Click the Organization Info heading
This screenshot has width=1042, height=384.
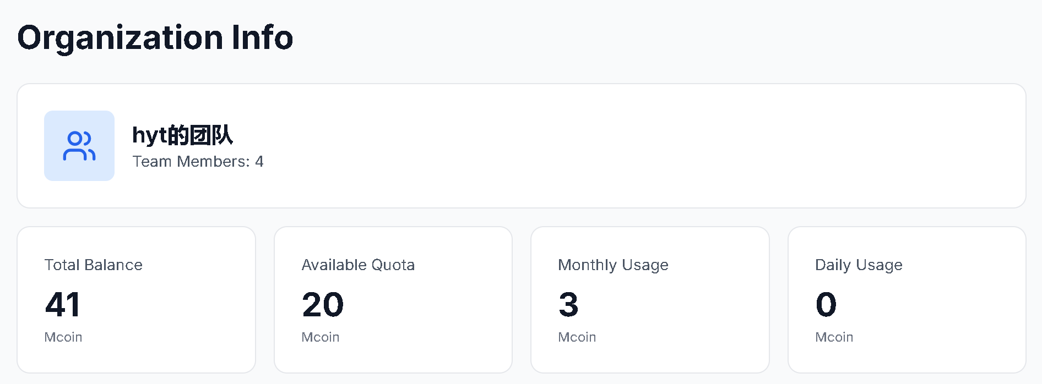point(155,37)
